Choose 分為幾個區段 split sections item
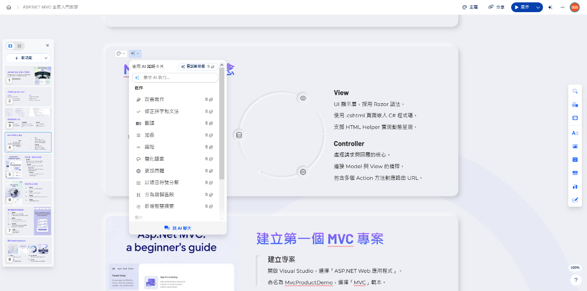 175,194
